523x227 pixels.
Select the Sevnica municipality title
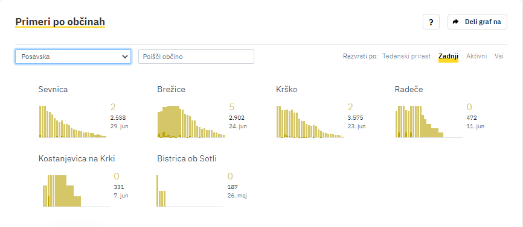[53, 89]
